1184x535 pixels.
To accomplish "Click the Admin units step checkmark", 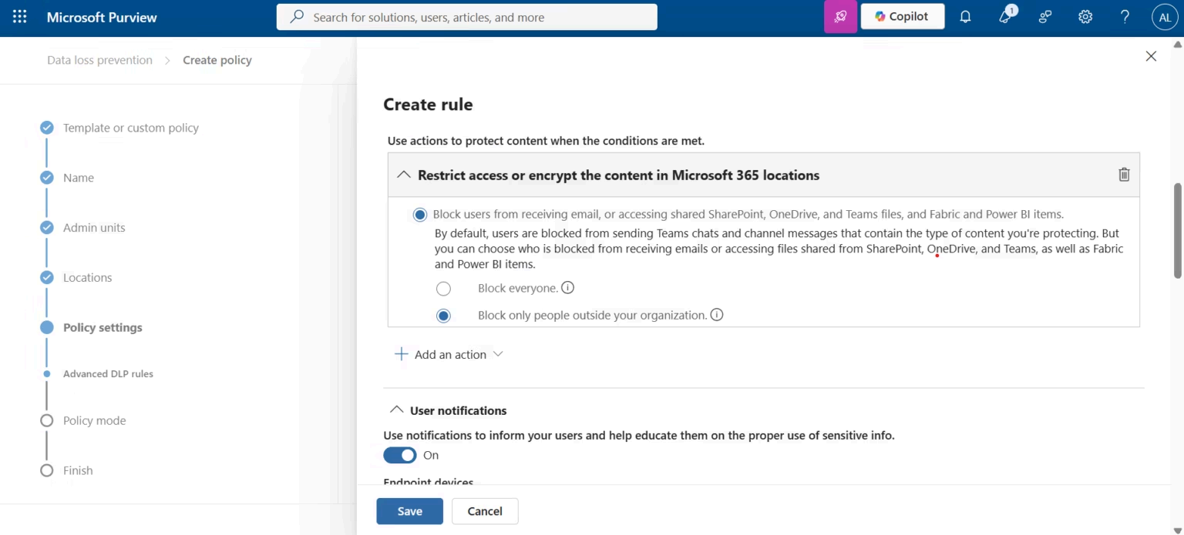I will click(47, 228).
